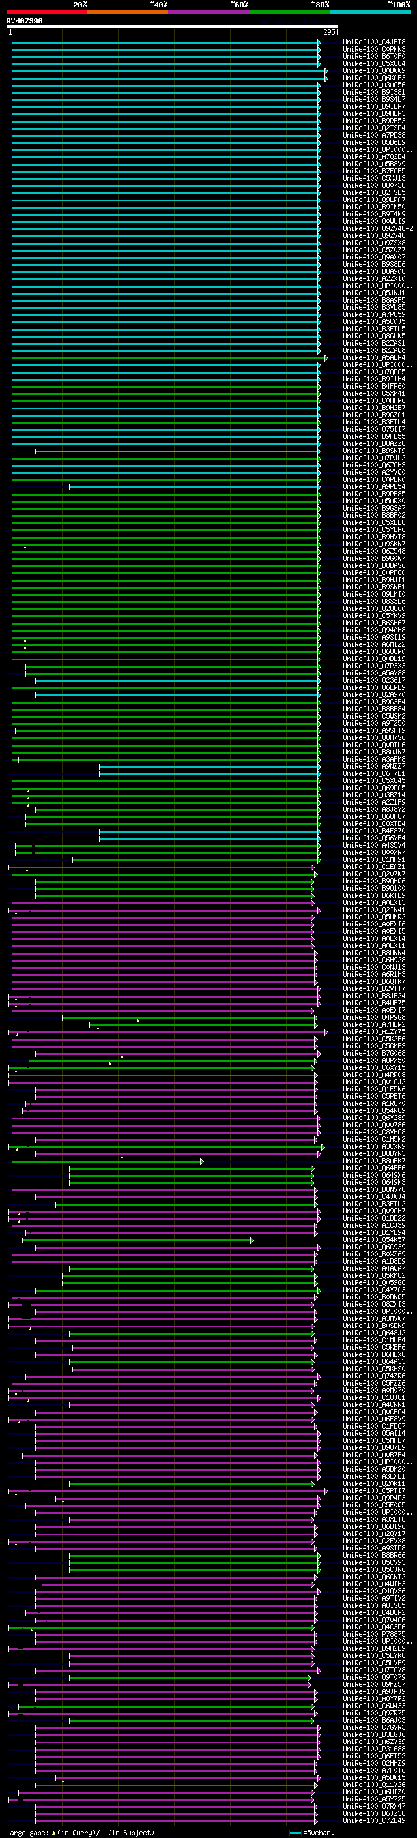The image size is (417, 1838).
Task: Select the last hit UniRef100_C7ZL49
Action: pyautogui.click(x=374, y=1820)
